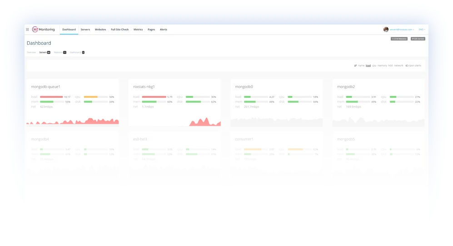
Task: Click the red load graph of mongodb-queue1
Action: click(73, 121)
